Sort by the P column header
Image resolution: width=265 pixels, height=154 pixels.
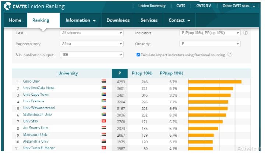(120, 73)
